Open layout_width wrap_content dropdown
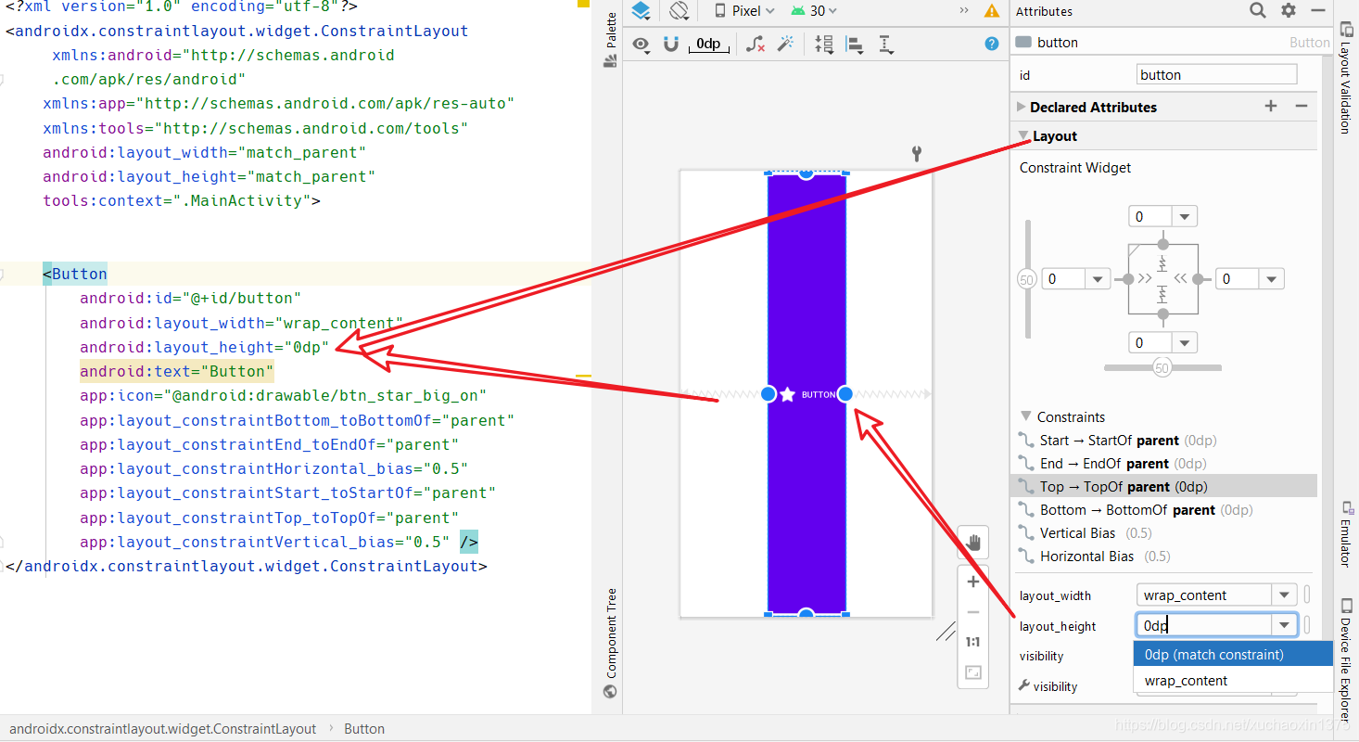The image size is (1359, 742). click(1284, 595)
